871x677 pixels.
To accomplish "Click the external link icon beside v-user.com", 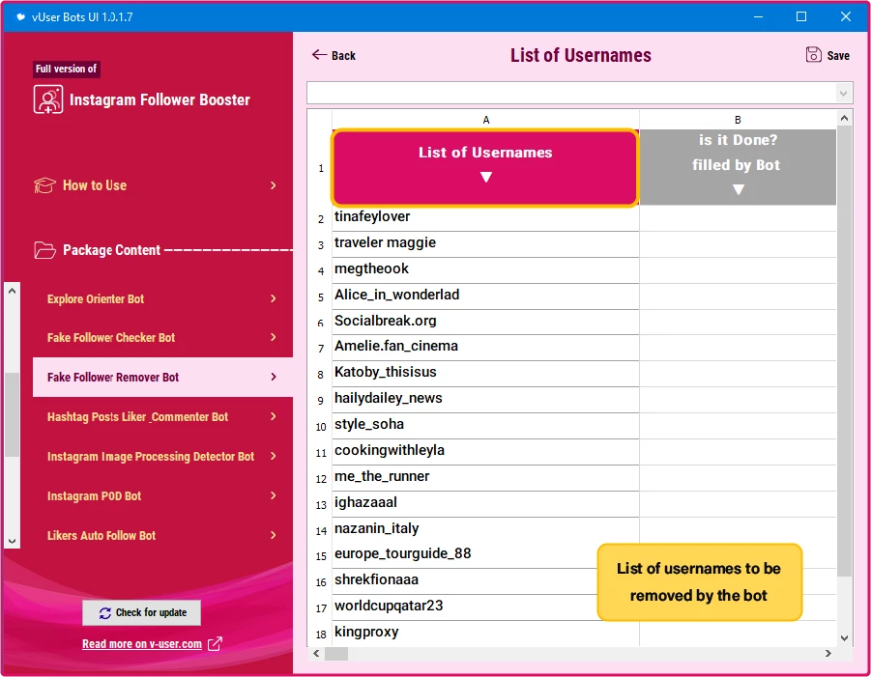I will [215, 644].
